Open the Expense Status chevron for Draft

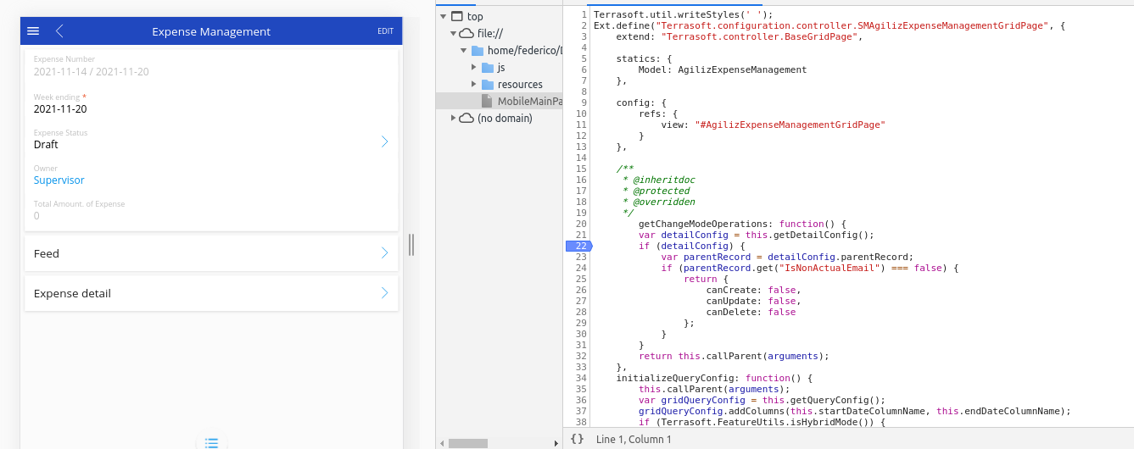(x=384, y=141)
